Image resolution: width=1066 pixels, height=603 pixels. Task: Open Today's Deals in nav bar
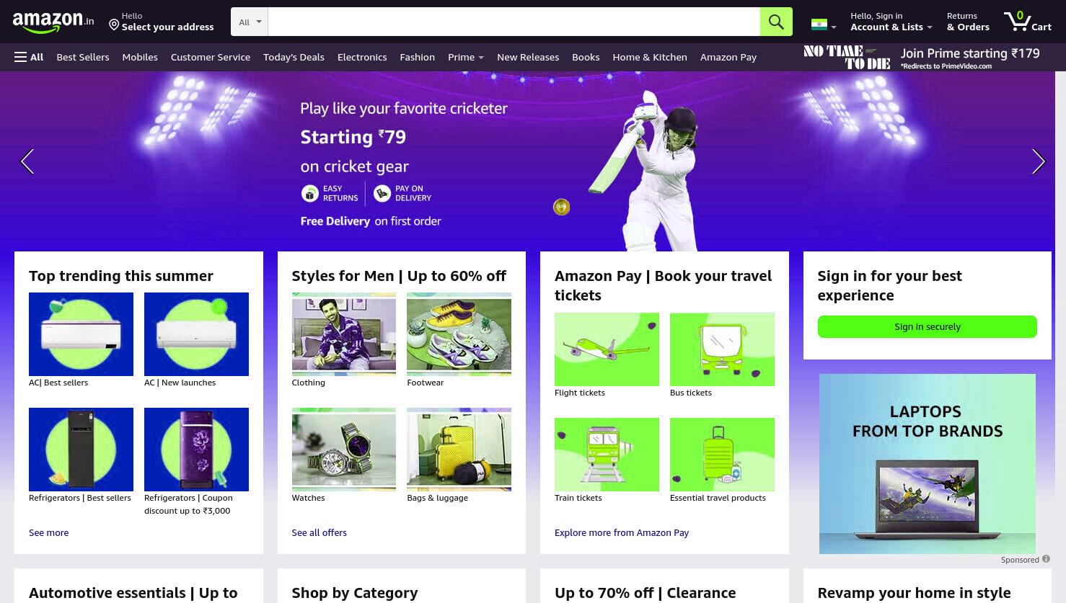click(294, 57)
